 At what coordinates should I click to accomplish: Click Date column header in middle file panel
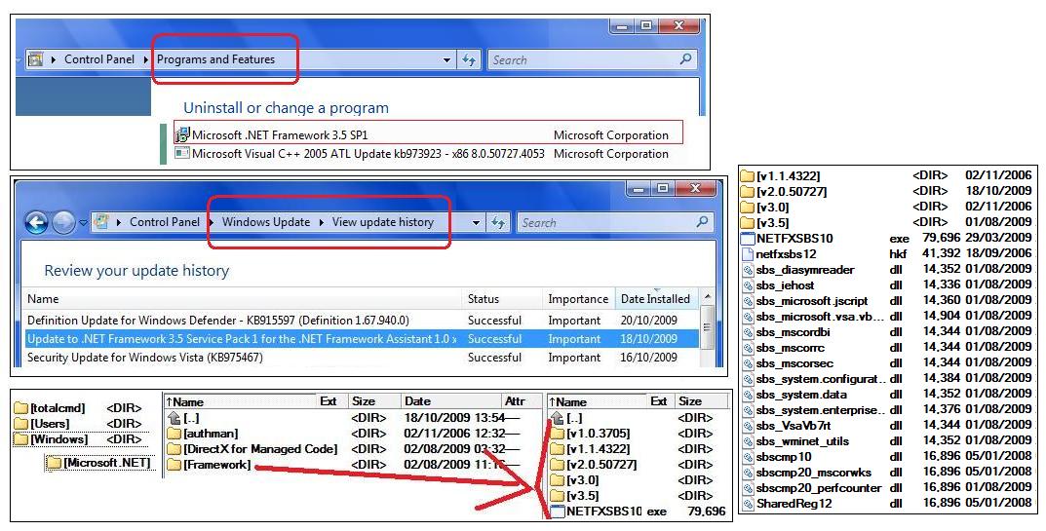450,401
